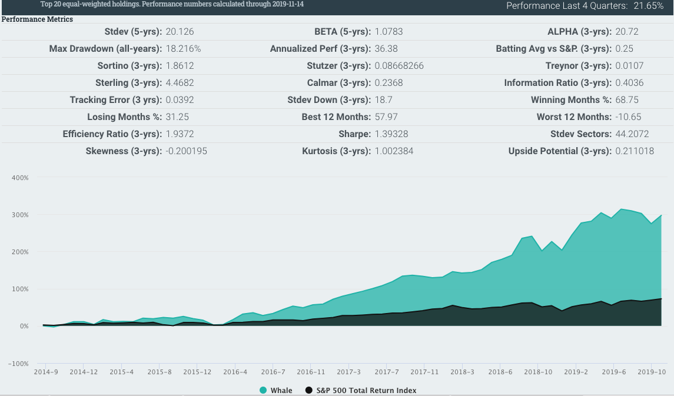
Task: Click the 2018-10 x-axis tick label
Action: click(538, 372)
